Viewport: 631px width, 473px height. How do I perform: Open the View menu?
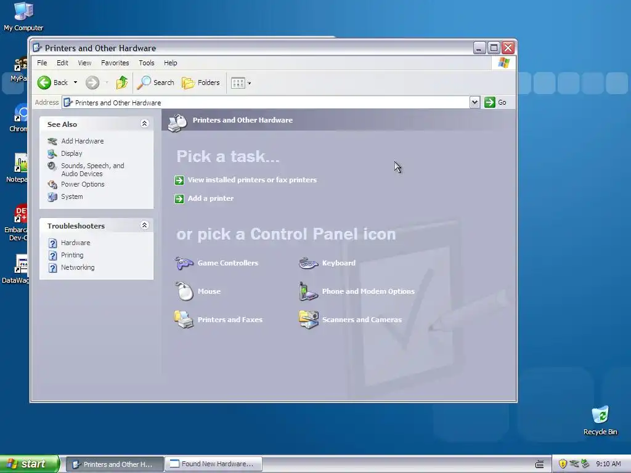click(84, 63)
